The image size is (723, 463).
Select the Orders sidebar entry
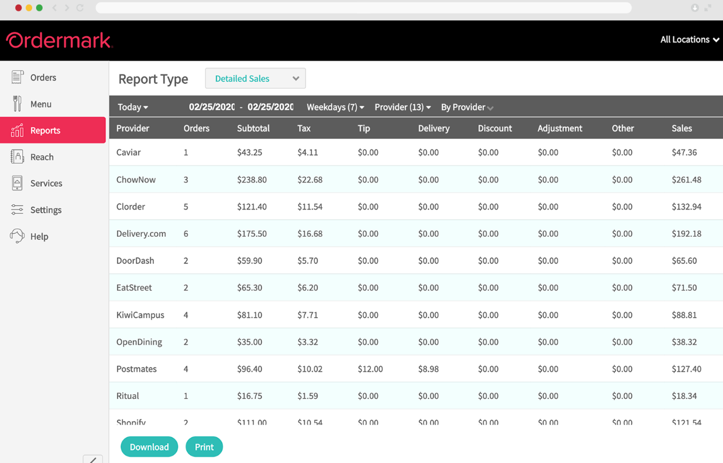click(x=43, y=76)
